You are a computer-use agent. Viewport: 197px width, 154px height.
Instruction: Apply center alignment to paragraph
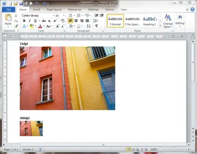coord(76,20)
